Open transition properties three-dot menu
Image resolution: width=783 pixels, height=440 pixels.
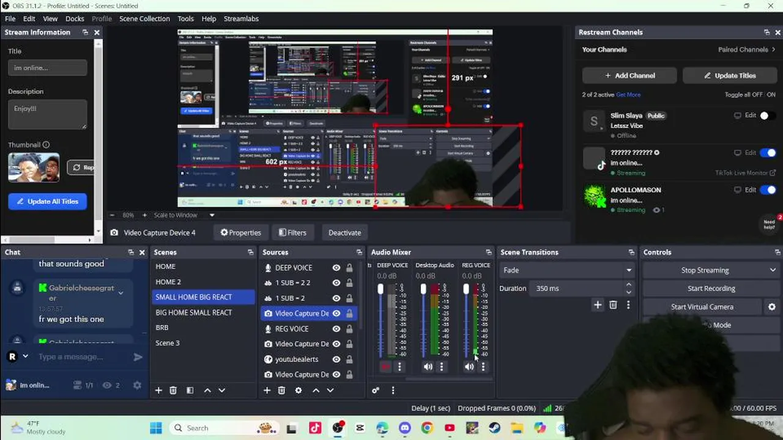[628, 305]
